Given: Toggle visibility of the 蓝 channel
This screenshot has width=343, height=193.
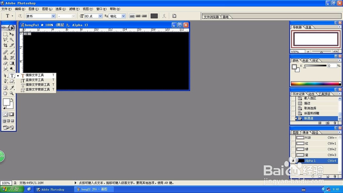Looking at the screenshot, I should (293, 155).
